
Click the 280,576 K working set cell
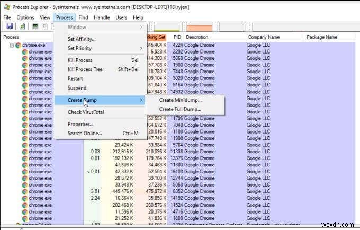156,205
